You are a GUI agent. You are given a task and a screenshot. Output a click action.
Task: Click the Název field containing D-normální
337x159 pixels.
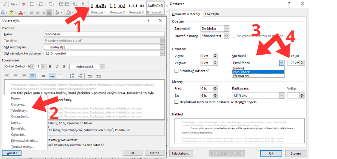[104, 34]
